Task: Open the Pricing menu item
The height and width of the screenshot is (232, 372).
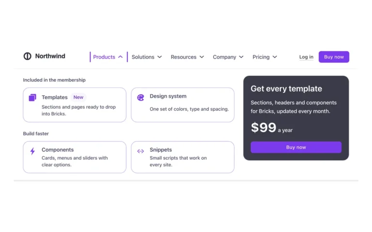Action: (x=261, y=57)
